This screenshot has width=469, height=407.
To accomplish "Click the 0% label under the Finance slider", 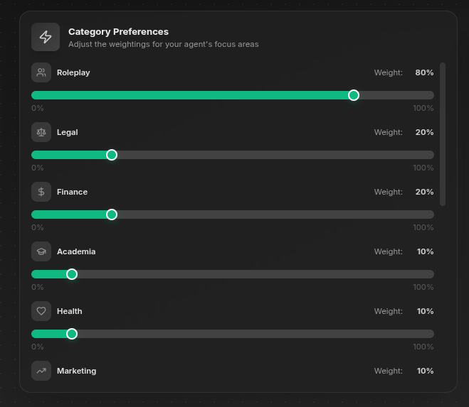I will pos(37,227).
